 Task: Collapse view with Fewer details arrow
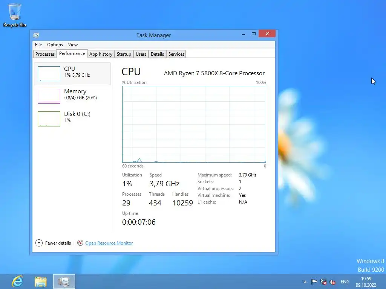click(39, 243)
